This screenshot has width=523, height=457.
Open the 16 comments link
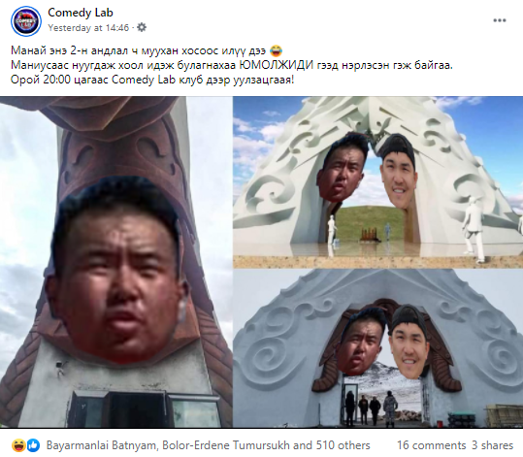click(x=431, y=445)
